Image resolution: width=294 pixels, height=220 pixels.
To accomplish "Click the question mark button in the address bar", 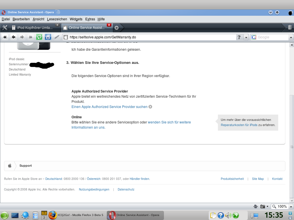I will click(239, 37).
